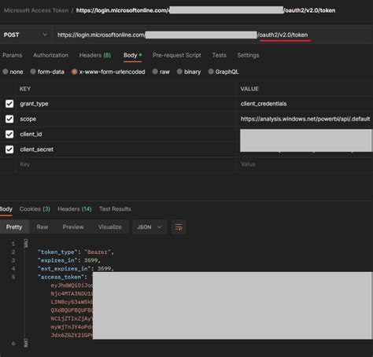
Task: Click the client_id key cell
Action: pyautogui.click(x=127, y=134)
